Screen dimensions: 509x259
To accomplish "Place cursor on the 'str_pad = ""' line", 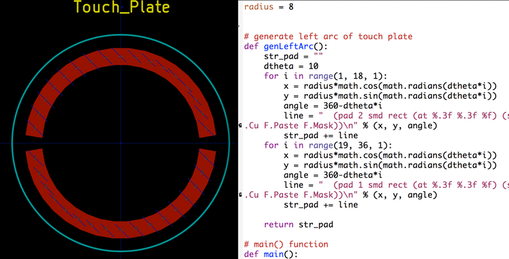I will tap(293, 56).
